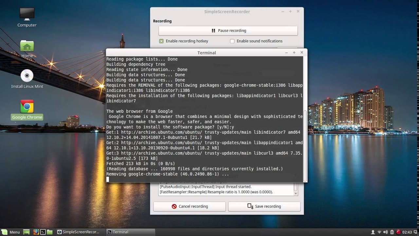Open the Files panel launcher
This screenshot has height=236, width=419.
tap(49, 232)
